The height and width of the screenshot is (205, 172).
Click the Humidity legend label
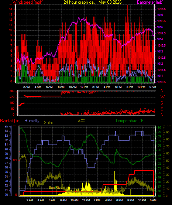[x=32, y=121]
